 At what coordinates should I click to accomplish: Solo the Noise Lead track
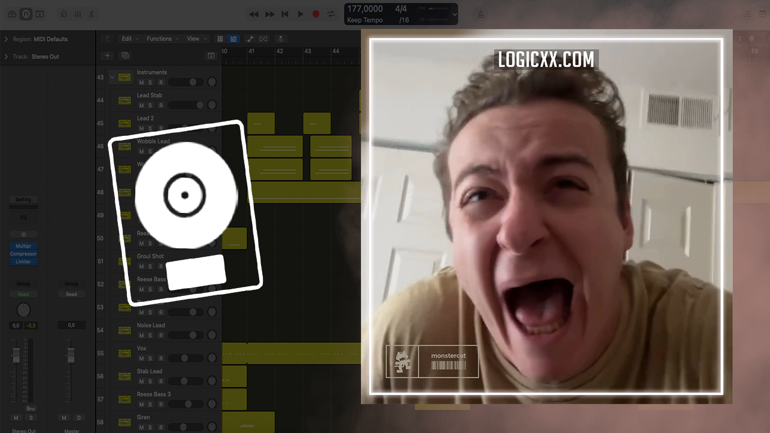pos(150,336)
